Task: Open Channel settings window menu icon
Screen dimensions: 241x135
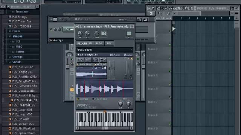Action: (x=77, y=27)
